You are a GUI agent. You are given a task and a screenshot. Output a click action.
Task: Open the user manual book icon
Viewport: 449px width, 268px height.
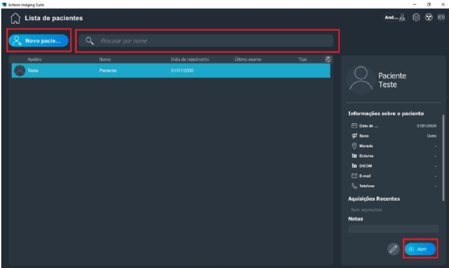click(440, 18)
